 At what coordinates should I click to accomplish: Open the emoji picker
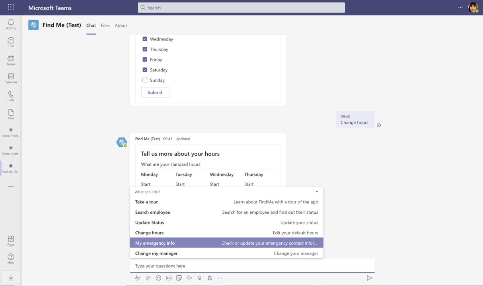pyautogui.click(x=158, y=278)
